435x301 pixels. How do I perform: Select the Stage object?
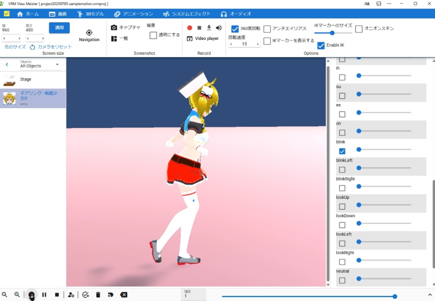[33, 79]
